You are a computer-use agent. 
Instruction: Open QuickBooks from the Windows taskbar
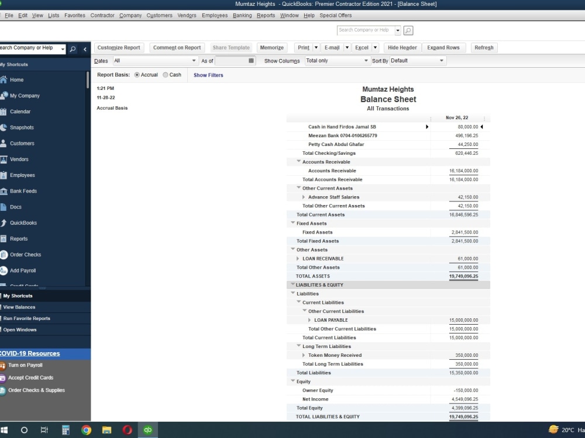coord(147,430)
